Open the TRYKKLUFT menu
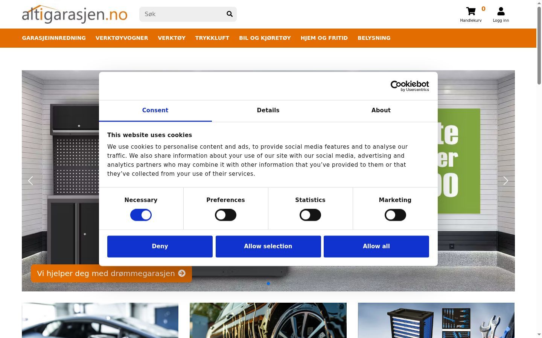The image size is (542, 338). click(x=212, y=38)
